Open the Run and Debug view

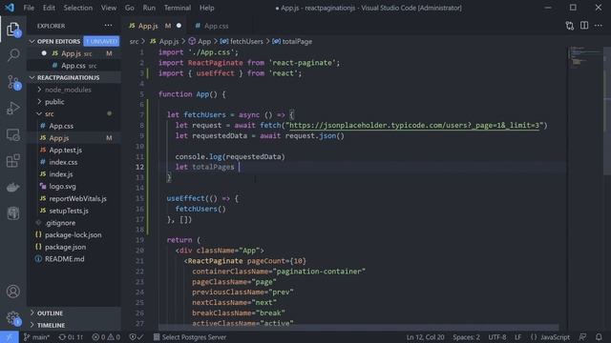pos(13,109)
